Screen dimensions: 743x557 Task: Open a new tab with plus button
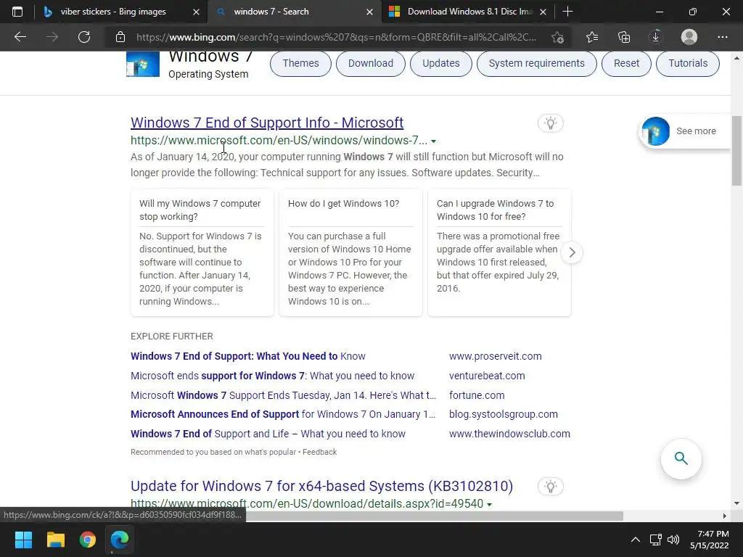pos(567,12)
